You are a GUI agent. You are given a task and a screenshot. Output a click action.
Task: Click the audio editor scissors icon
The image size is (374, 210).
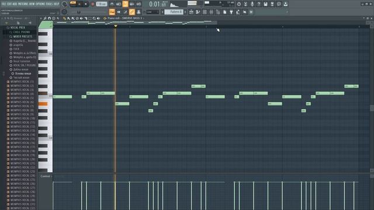tap(245, 4)
